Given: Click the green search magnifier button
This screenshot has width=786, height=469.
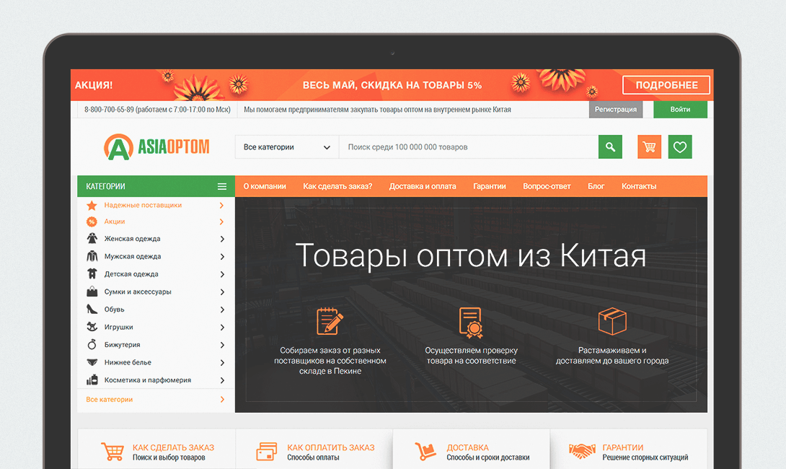Looking at the screenshot, I should tap(610, 147).
